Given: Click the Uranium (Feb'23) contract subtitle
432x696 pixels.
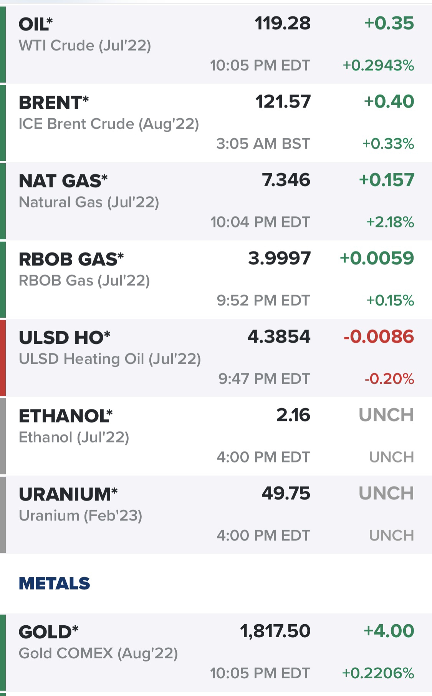Looking at the screenshot, I should [x=81, y=515].
